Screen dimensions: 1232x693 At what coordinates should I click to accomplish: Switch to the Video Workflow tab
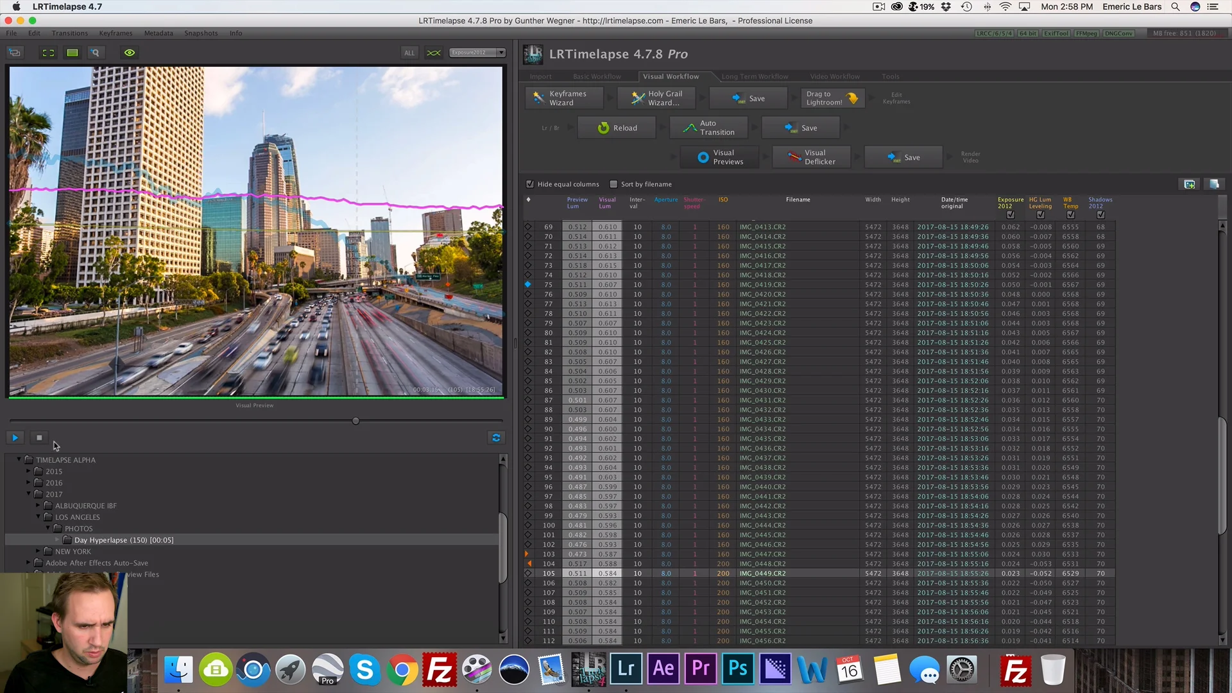[x=835, y=76]
